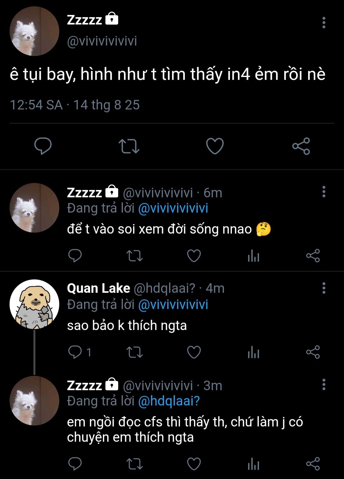This screenshot has width=344, height=479.
Task: Reply to the main tweet about in4
Action: point(43,146)
